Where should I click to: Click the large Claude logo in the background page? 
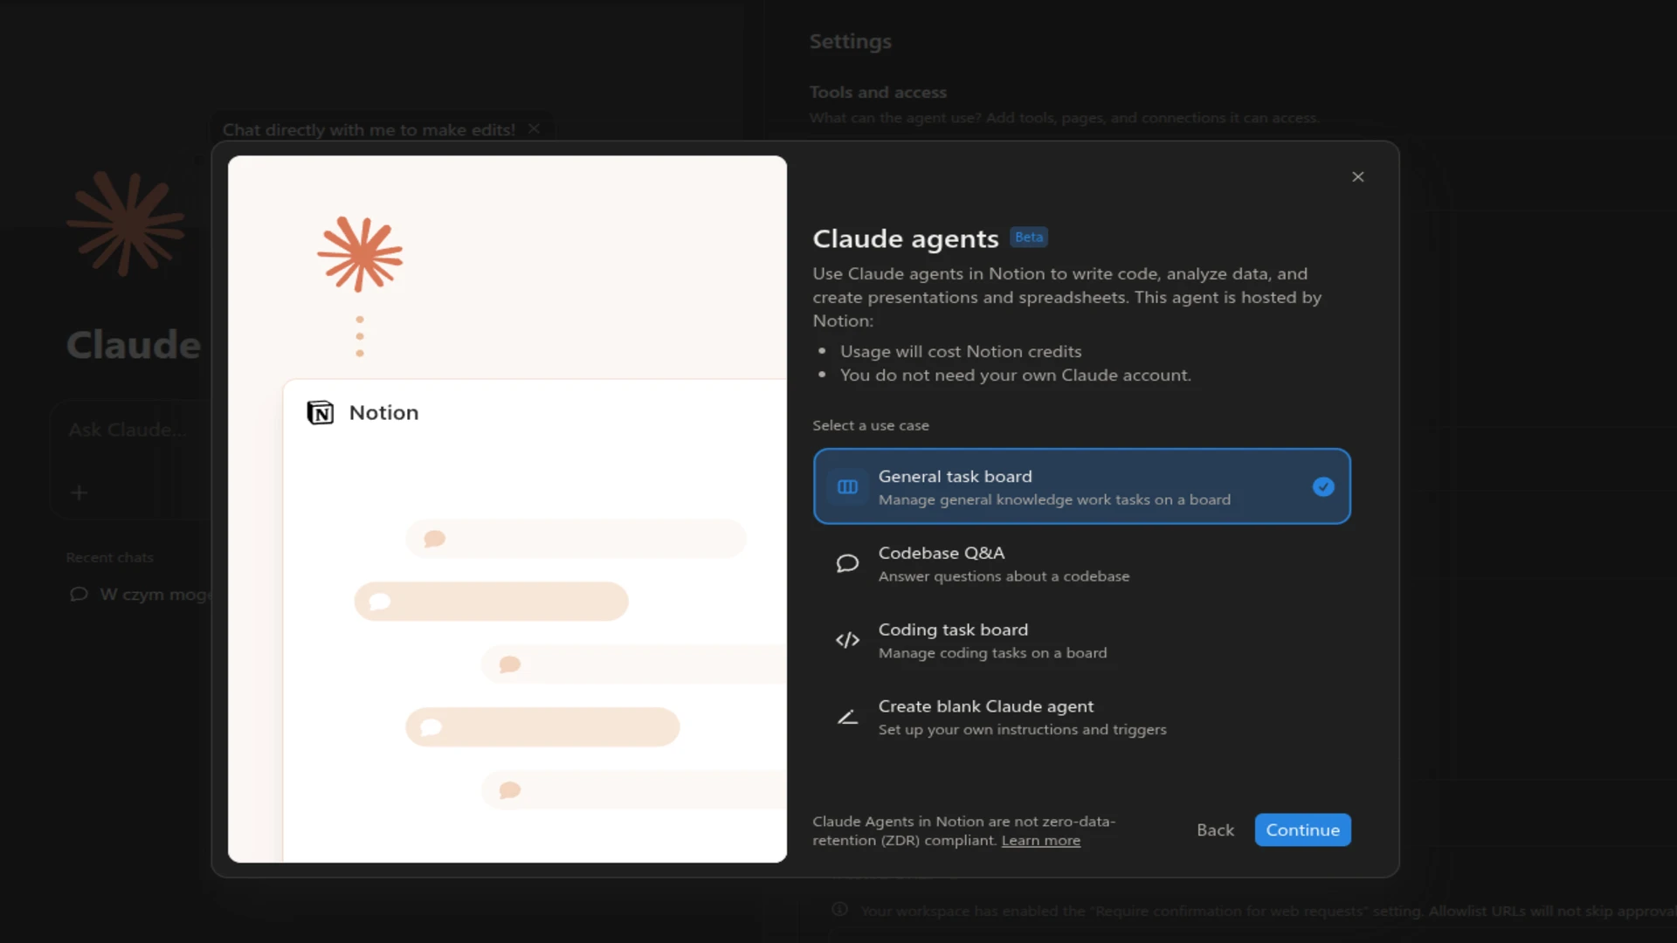(x=126, y=224)
